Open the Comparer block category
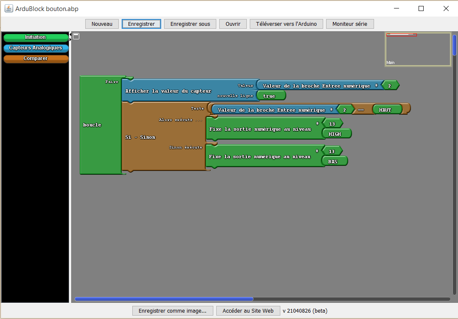Viewport: 458px width, 319px height. (x=36, y=59)
